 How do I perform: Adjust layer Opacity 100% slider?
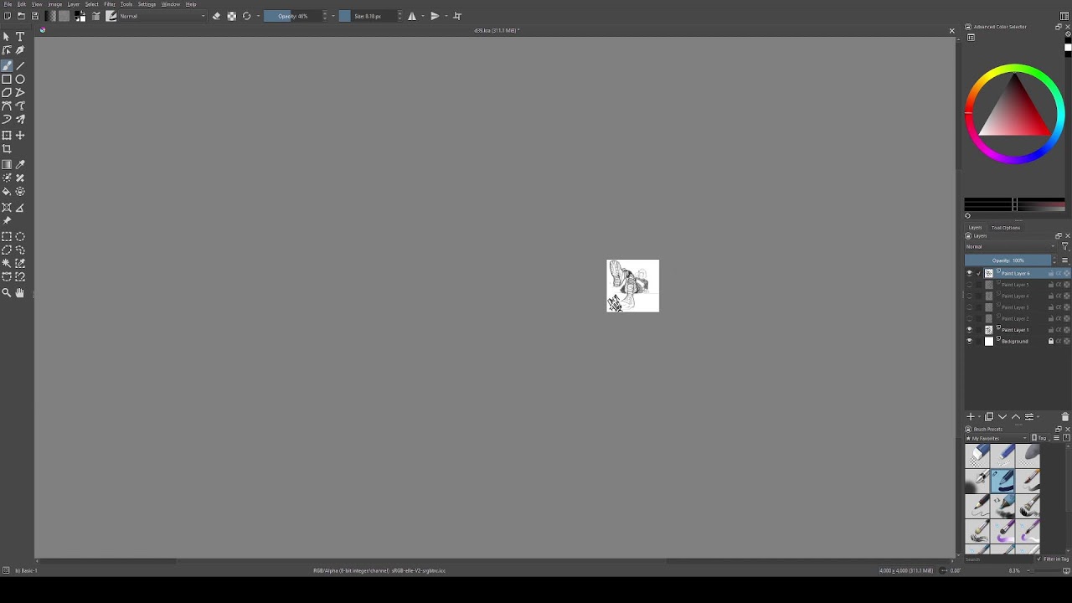tap(1008, 260)
